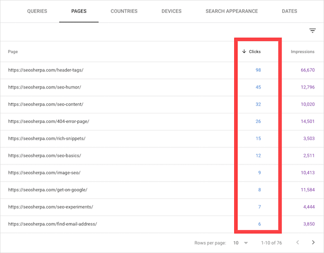
Task: Click the 98 clicks value
Action: pos(258,70)
